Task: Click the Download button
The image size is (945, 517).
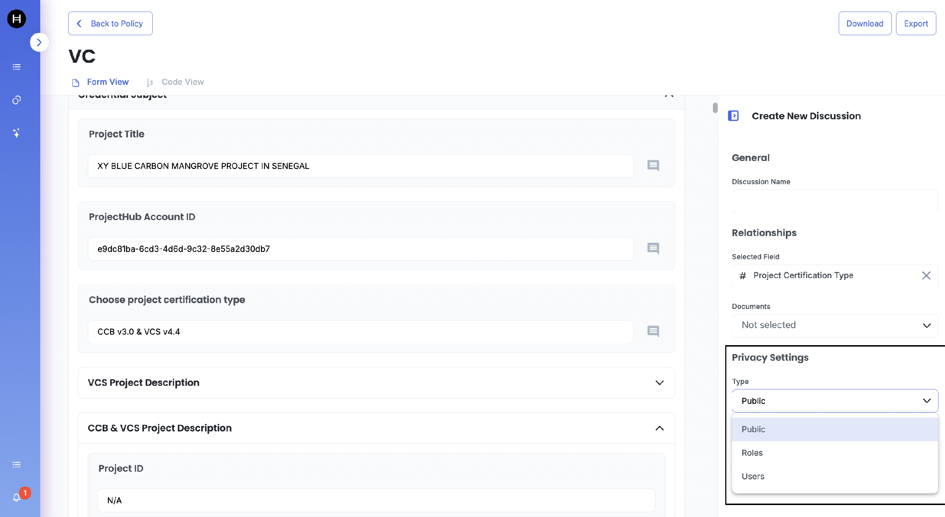Action: 864,24
